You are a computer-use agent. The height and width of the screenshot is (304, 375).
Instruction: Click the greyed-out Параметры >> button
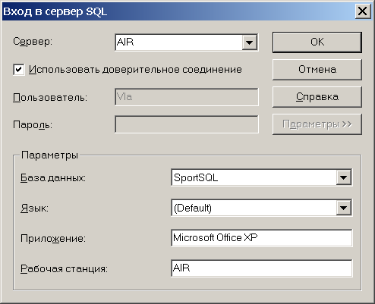[317, 124]
